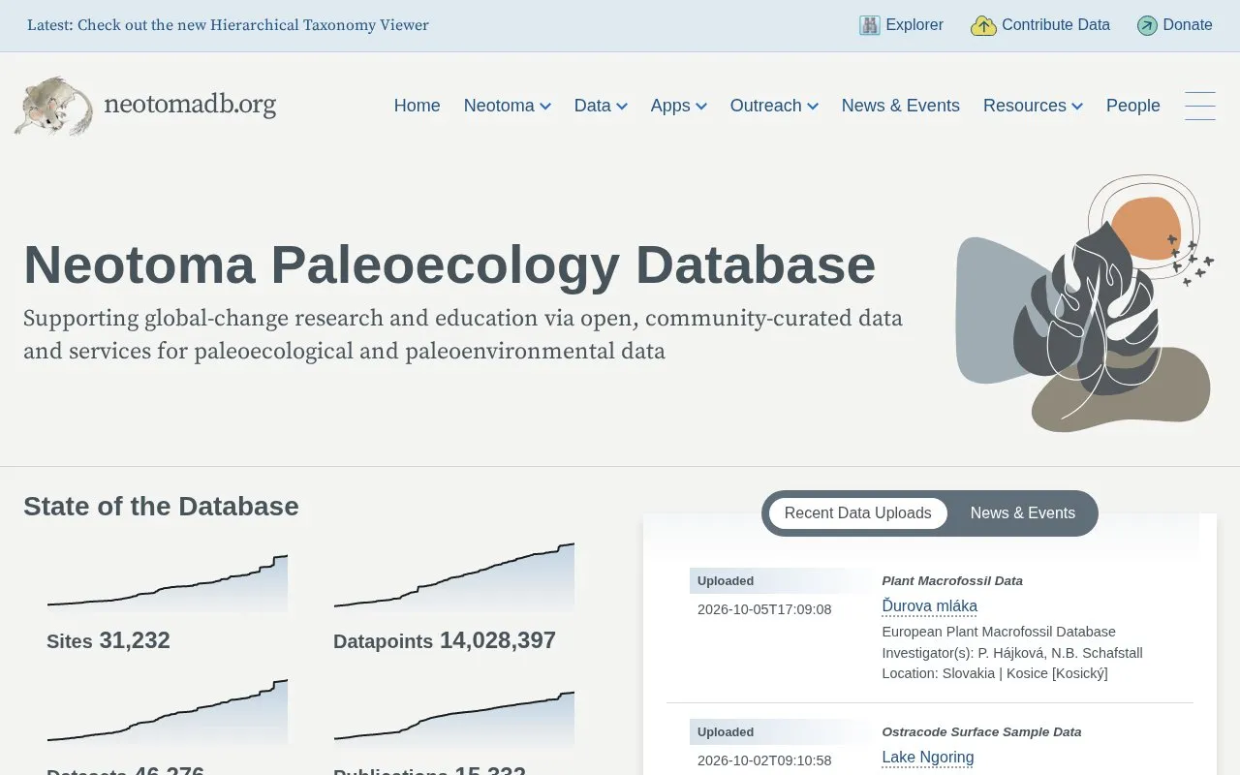Click the Sites 31,232 count

pos(108,640)
